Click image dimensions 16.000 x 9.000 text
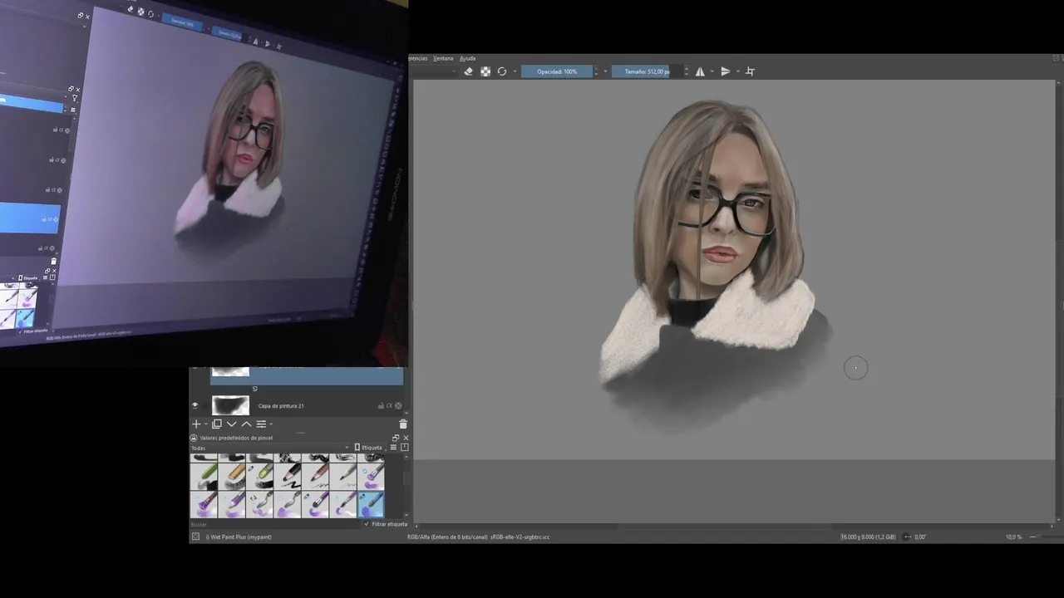The height and width of the screenshot is (598, 1064). [868, 537]
